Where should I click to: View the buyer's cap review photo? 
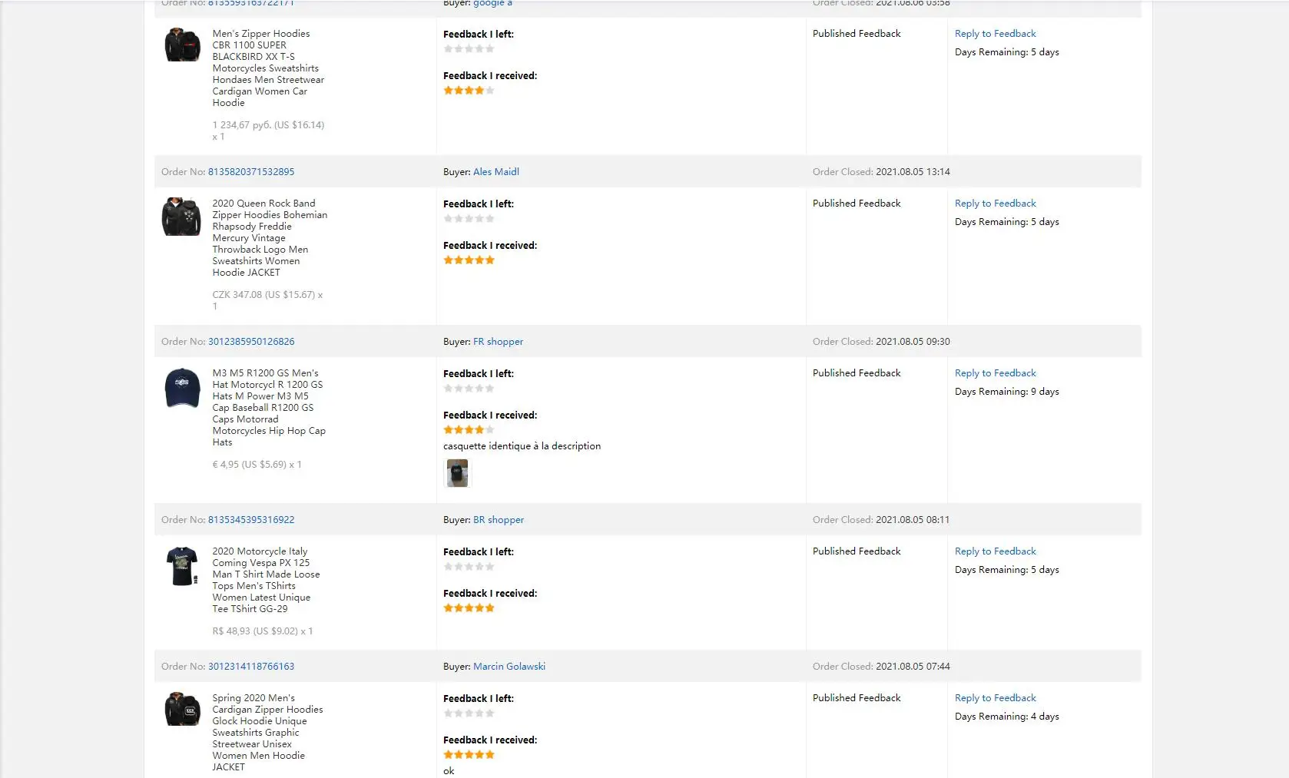coord(457,473)
